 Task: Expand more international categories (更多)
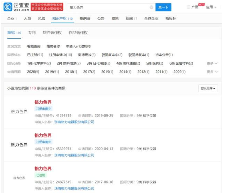coord(212,63)
